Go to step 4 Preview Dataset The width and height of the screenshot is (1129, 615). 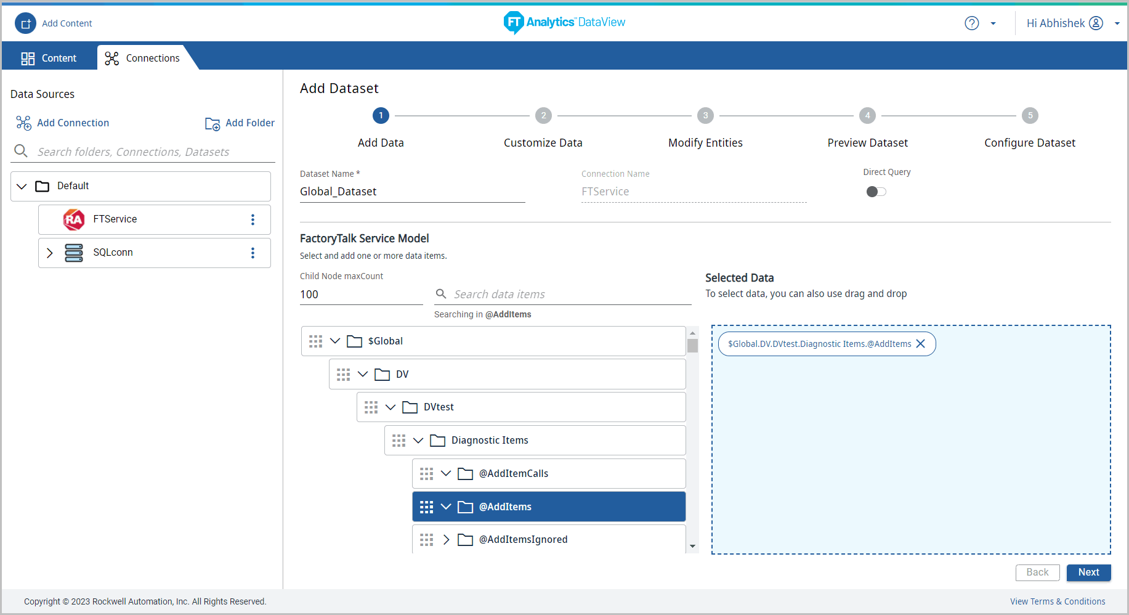[x=867, y=115]
